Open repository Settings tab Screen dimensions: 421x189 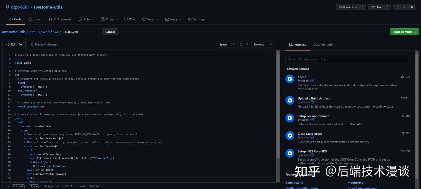(196, 19)
